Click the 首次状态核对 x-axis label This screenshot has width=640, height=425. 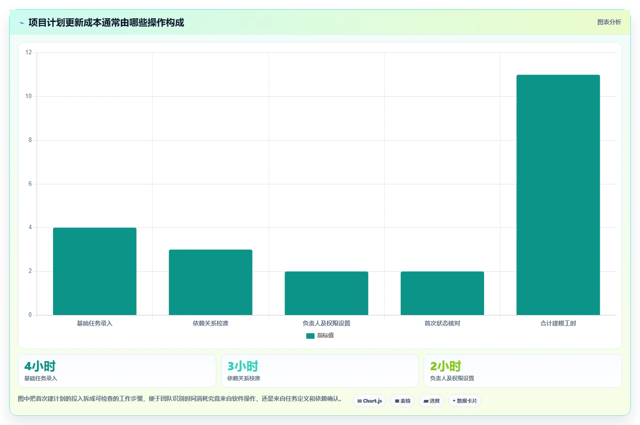pos(442,323)
